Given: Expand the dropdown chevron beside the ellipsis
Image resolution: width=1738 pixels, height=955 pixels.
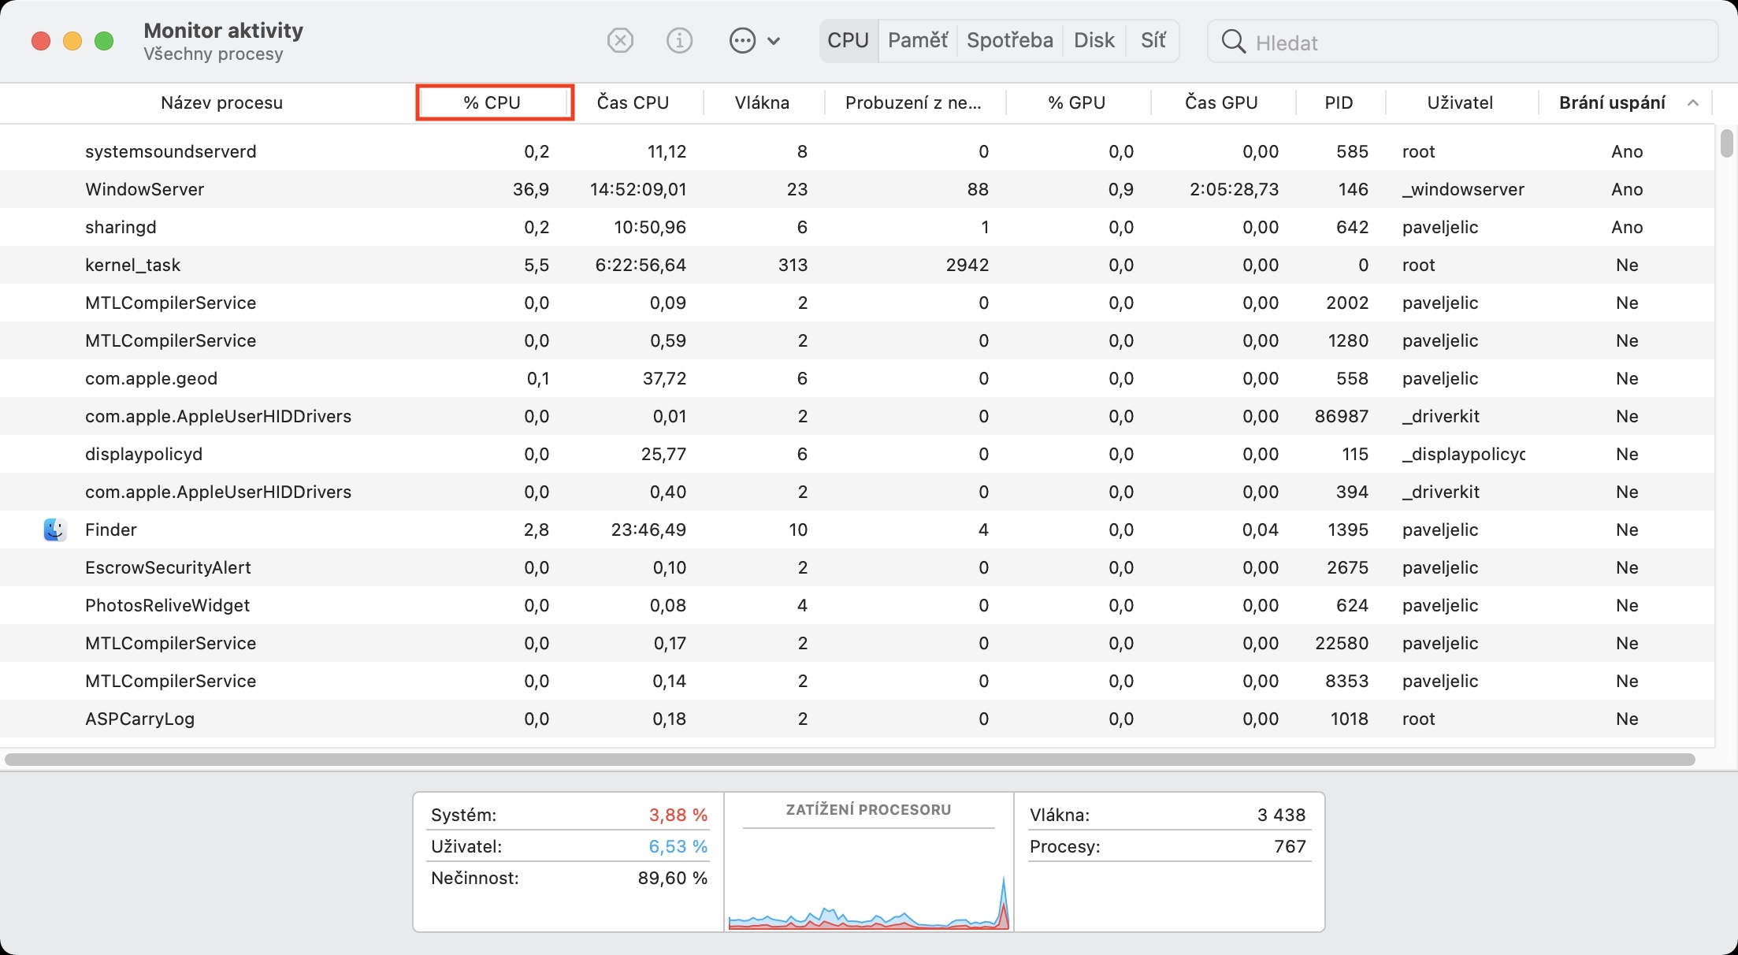Looking at the screenshot, I should [x=774, y=41].
